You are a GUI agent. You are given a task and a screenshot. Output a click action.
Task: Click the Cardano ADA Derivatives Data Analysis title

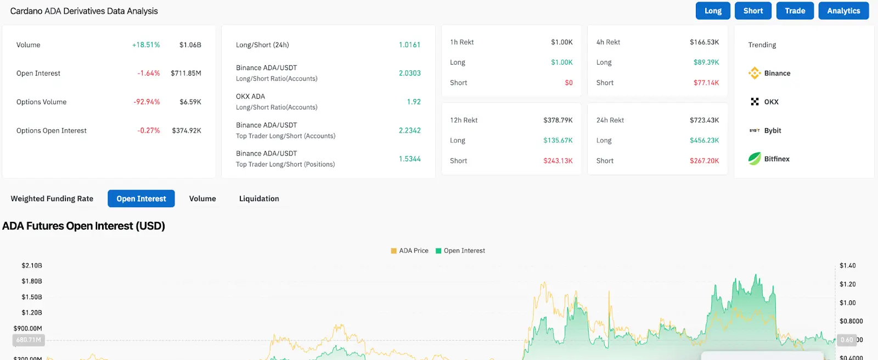point(84,11)
